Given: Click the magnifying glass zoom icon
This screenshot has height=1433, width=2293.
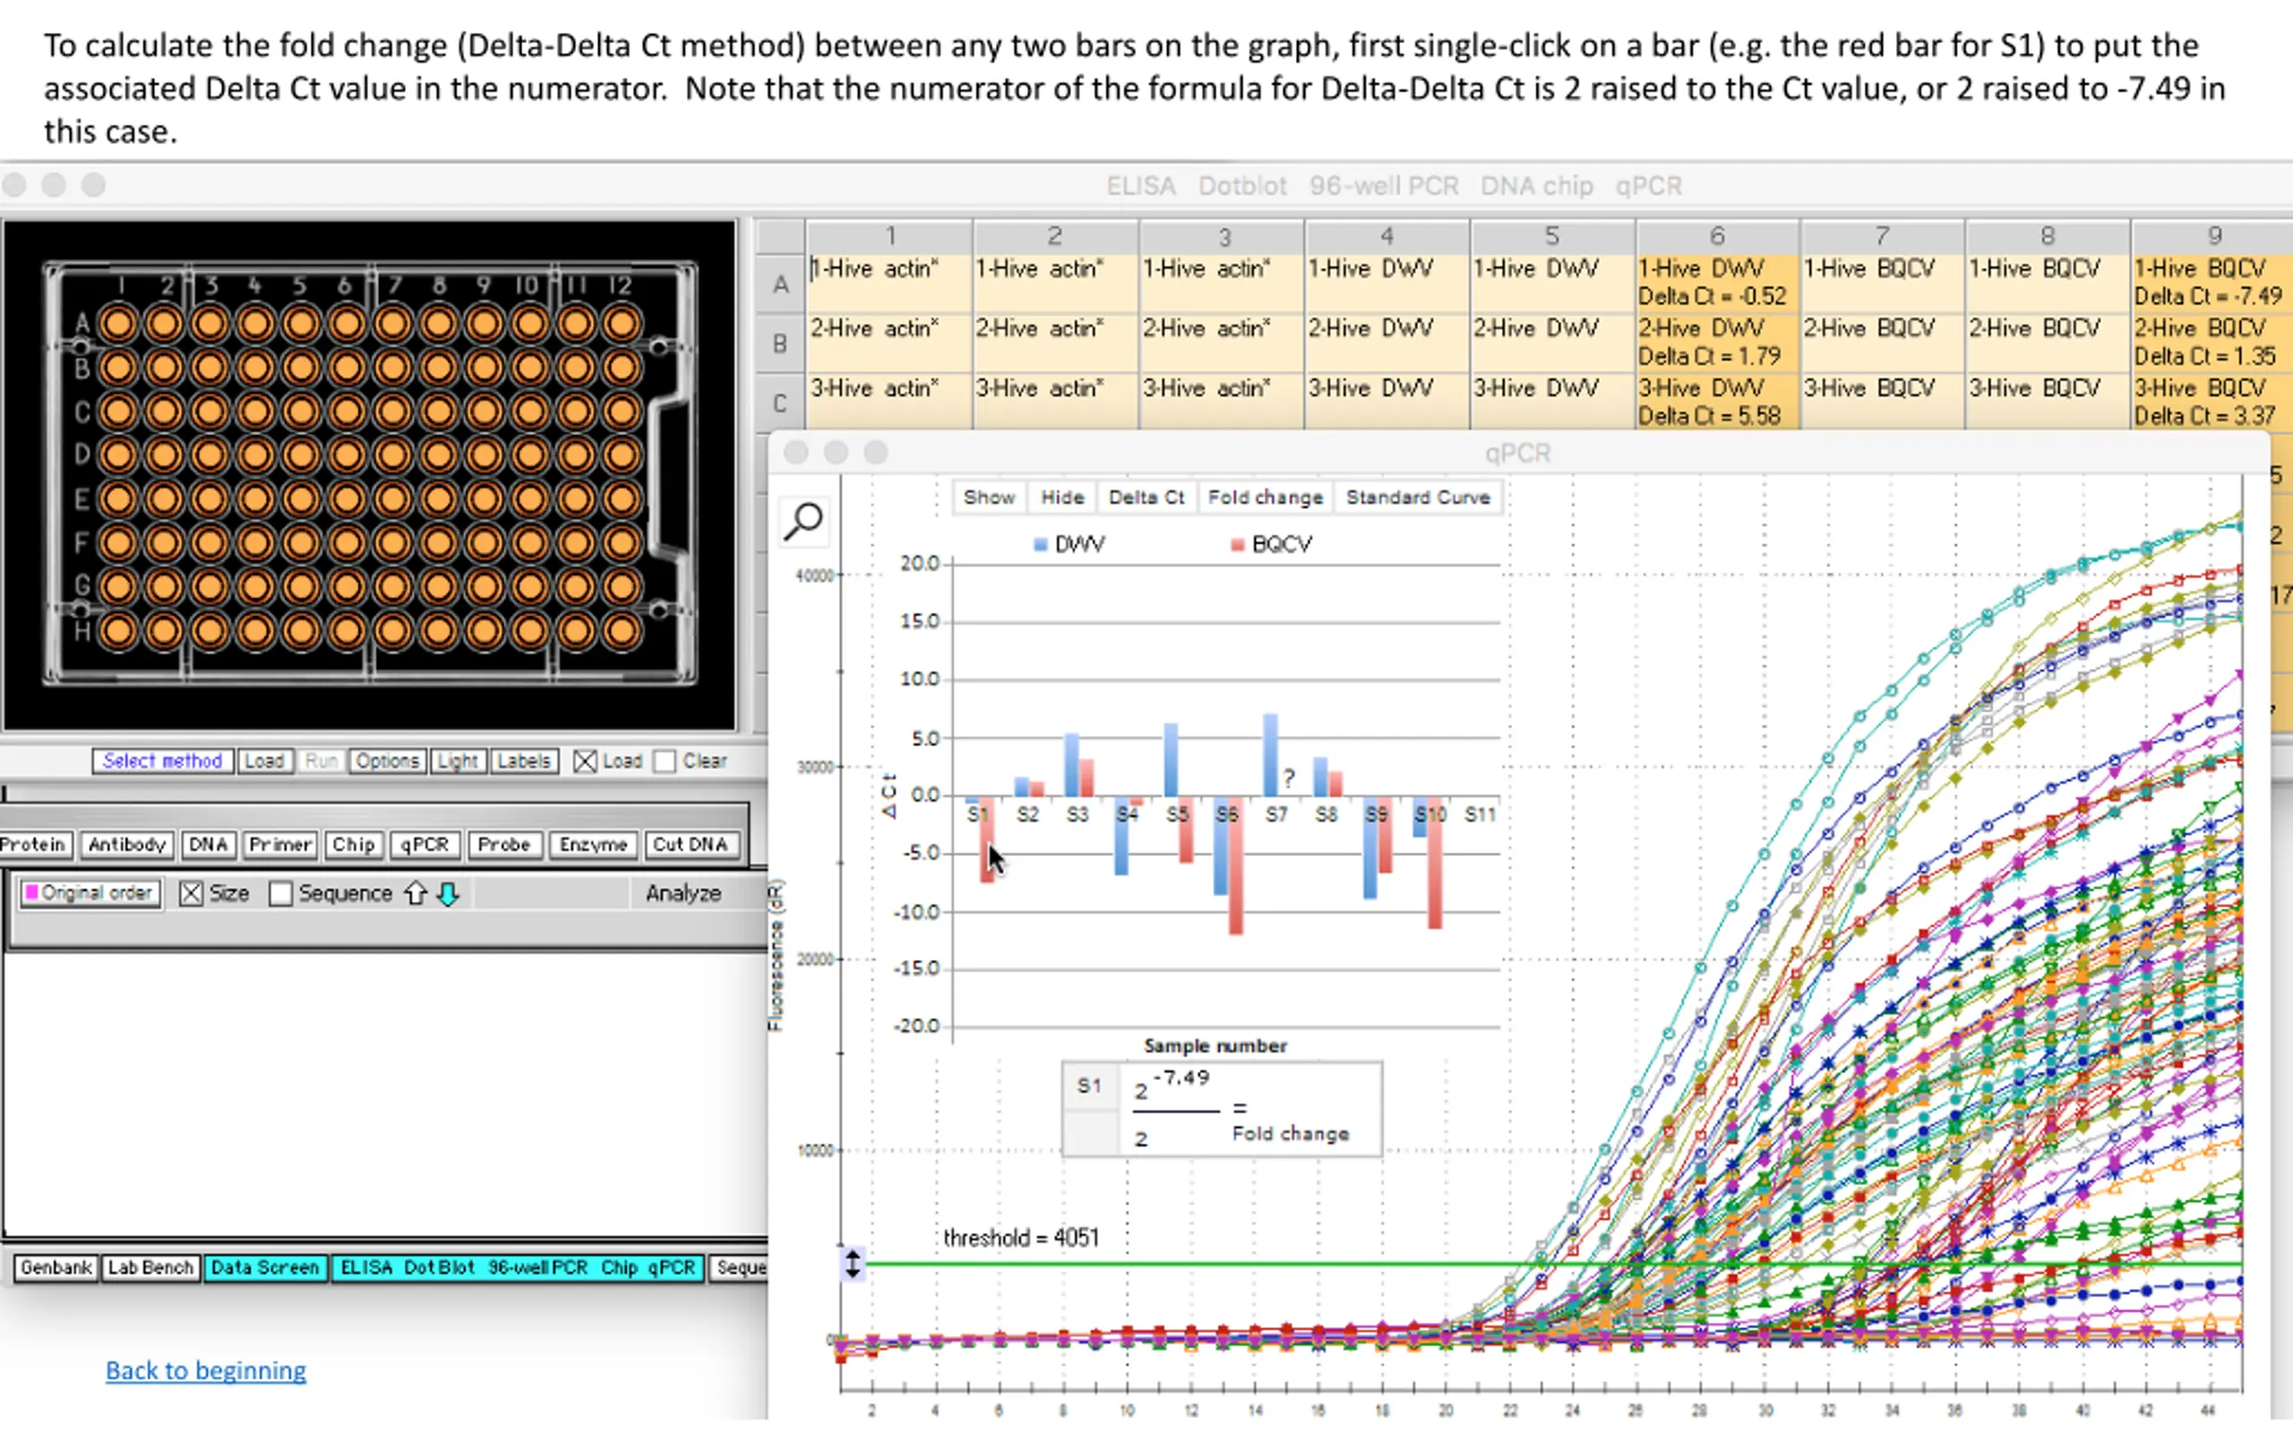Looking at the screenshot, I should (803, 520).
